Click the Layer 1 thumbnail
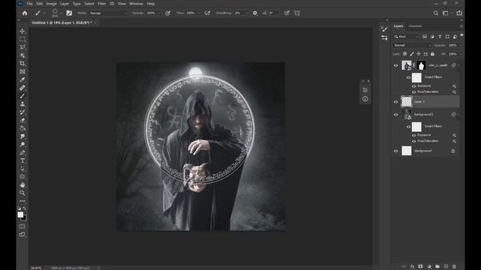The image size is (481, 270). pos(407,102)
